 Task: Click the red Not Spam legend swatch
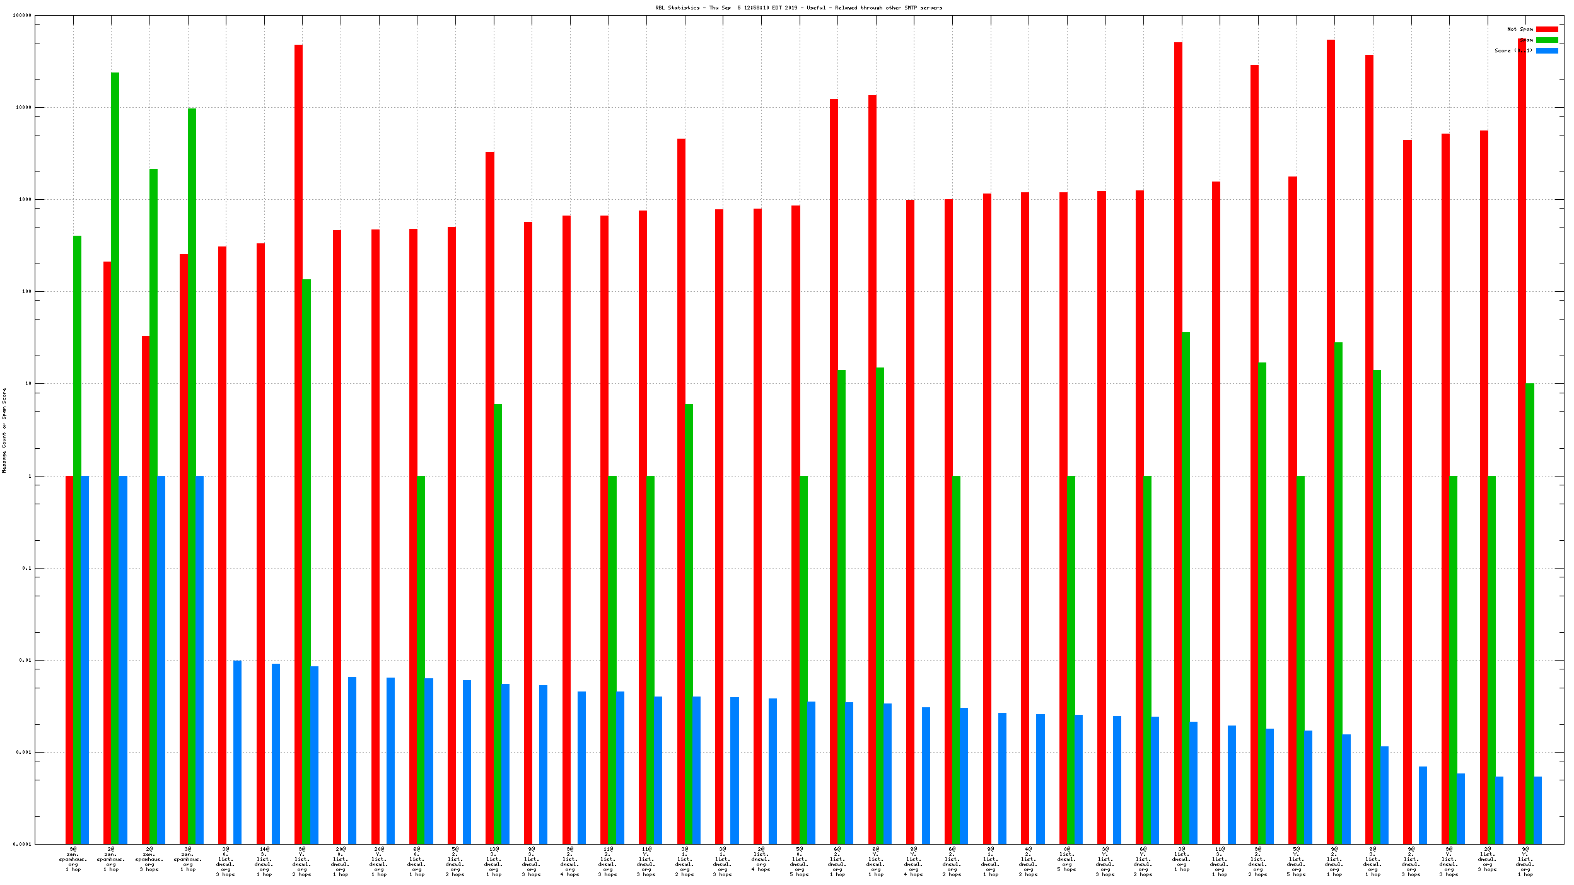1546,29
